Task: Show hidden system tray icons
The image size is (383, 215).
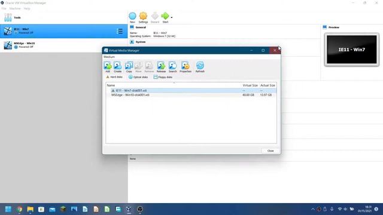Action: pos(313,209)
